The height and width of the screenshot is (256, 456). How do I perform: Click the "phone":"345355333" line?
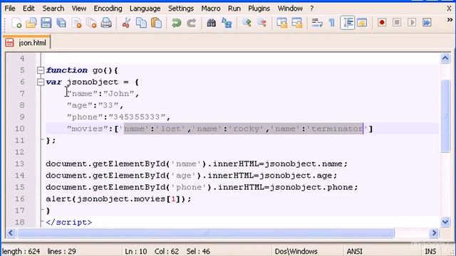pyautogui.click(x=118, y=117)
